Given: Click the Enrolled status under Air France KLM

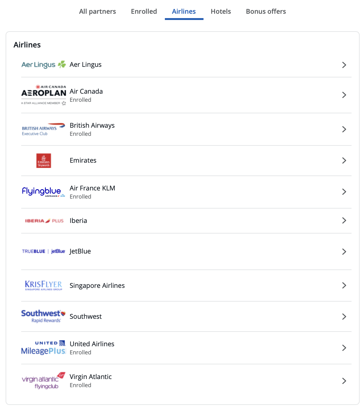Looking at the screenshot, I should pos(80,197).
